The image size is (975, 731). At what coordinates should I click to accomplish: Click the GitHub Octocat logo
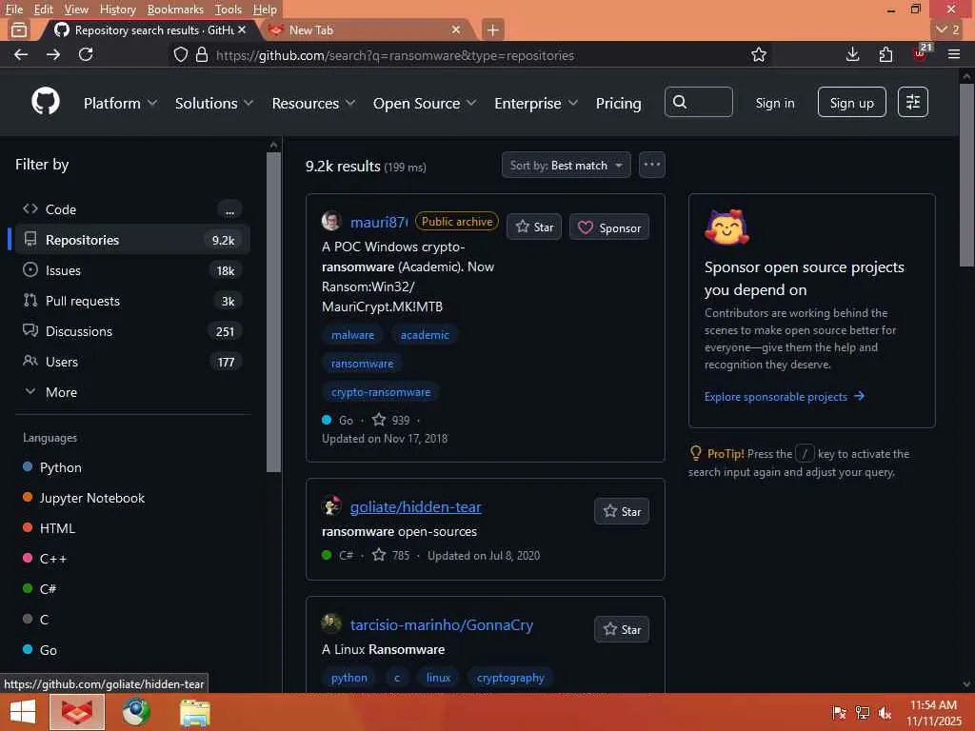(46, 101)
